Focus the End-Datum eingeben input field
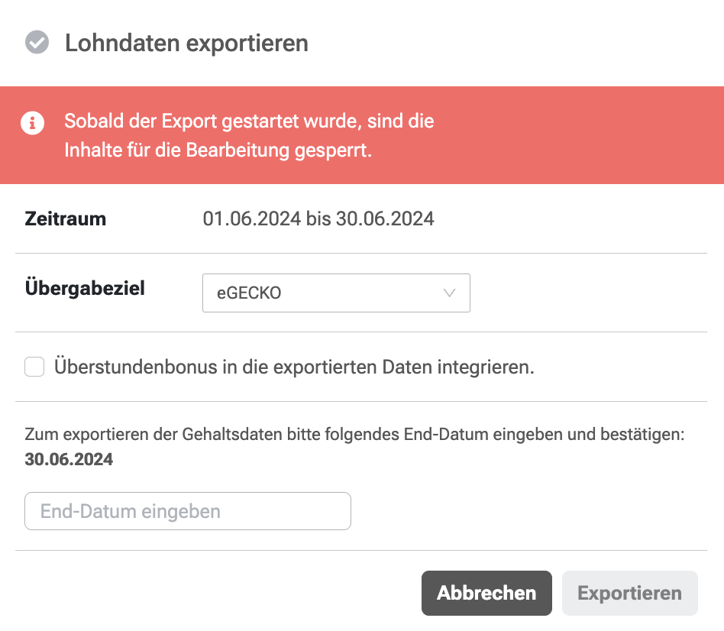 pos(188,511)
